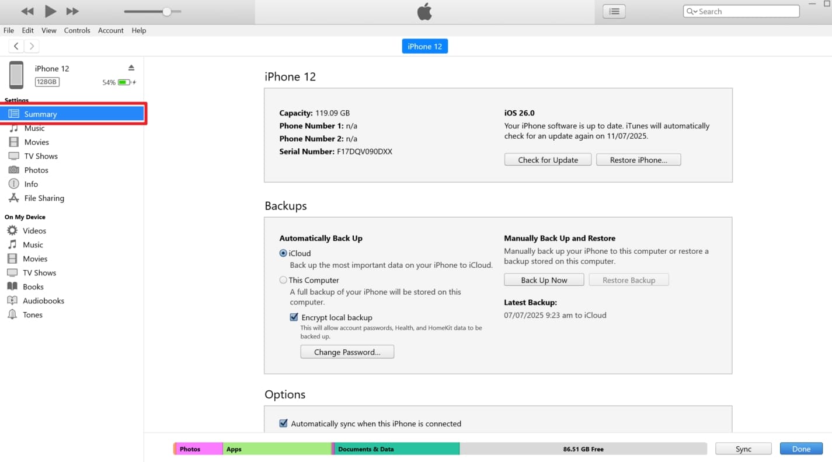
Task: Open Videos gear icon under On My Device
Action: pyautogui.click(x=12, y=230)
